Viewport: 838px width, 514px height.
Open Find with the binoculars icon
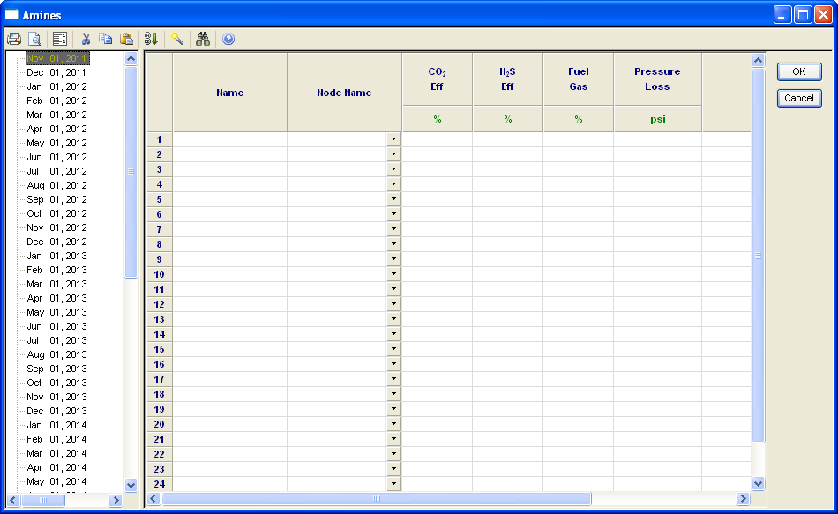click(203, 39)
